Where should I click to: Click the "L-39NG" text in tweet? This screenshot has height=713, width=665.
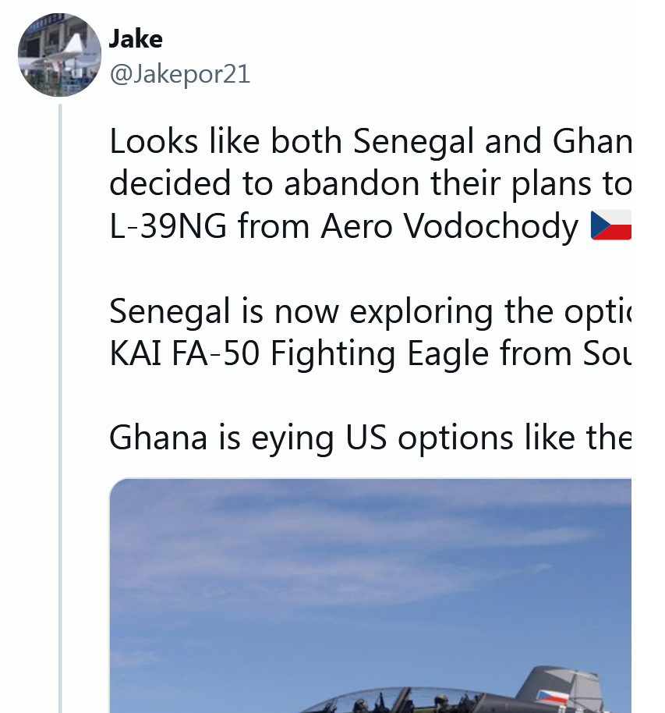[x=168, y=226]
